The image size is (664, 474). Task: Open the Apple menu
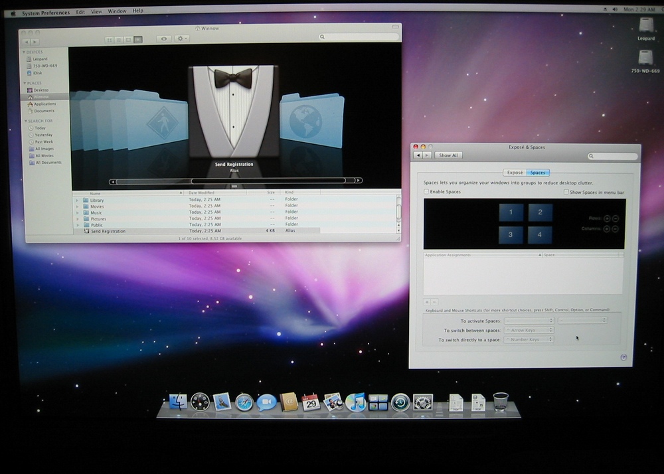tap(13, 13)
